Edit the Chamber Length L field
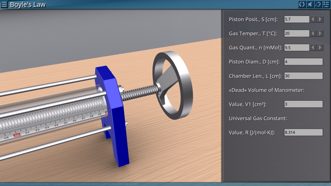Screen dimensions: 331x186 pos(303,76)
